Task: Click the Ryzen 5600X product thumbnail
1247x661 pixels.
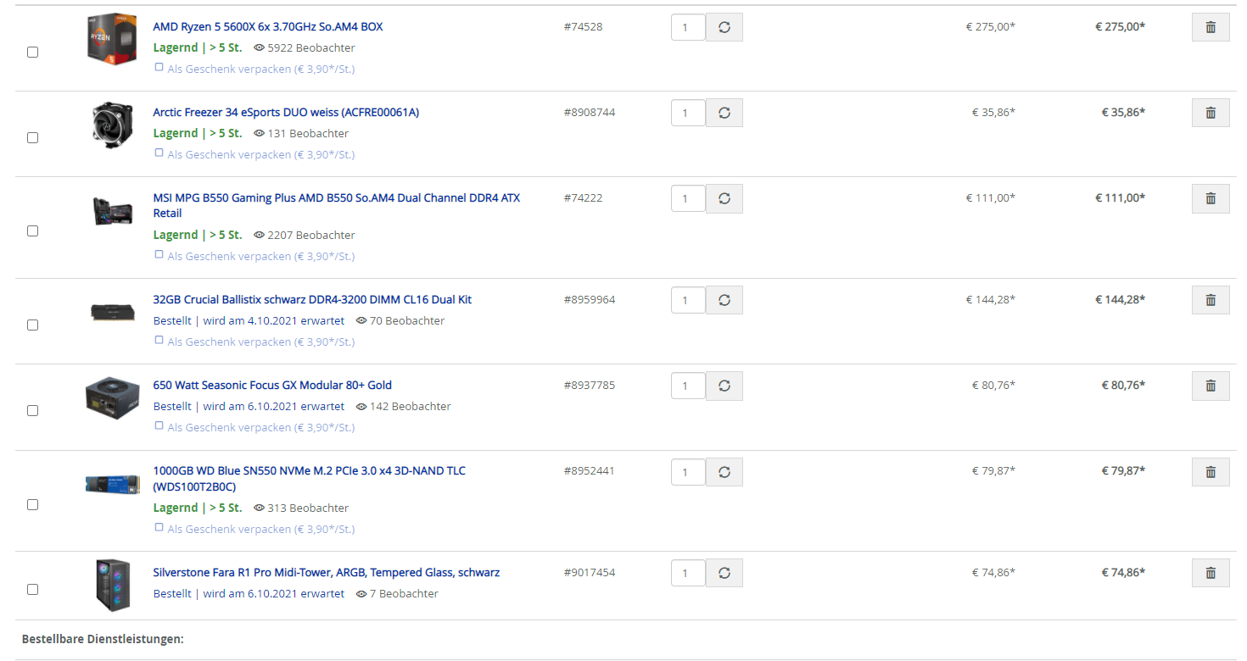Action: click(x=113, y=38)
